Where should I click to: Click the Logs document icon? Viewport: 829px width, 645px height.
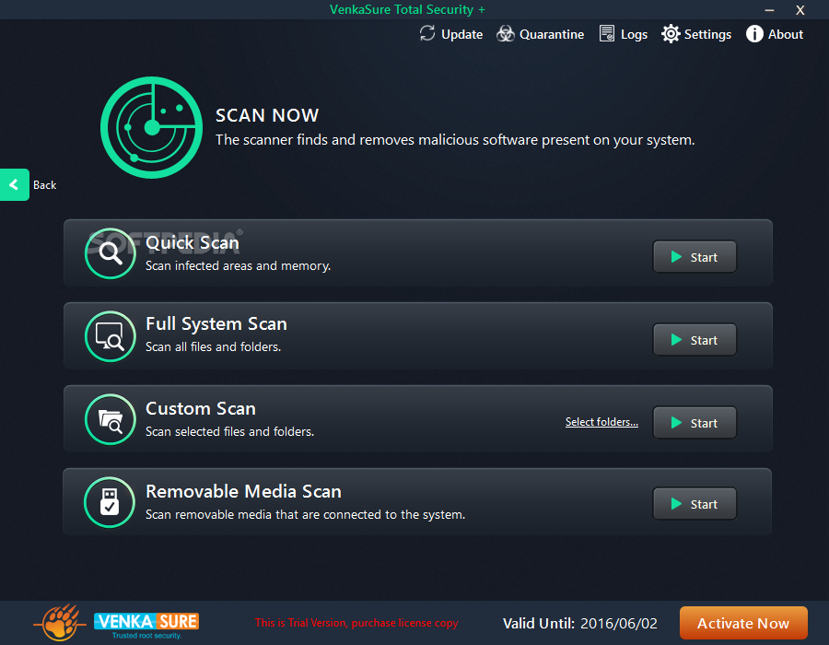click(x=607, y=34)
